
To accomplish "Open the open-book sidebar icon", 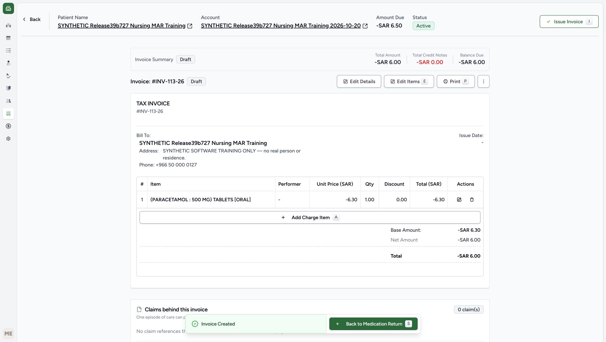I will [8, 88].
